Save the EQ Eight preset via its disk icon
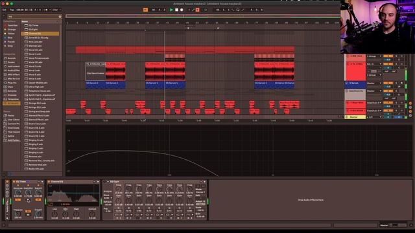 204,182
